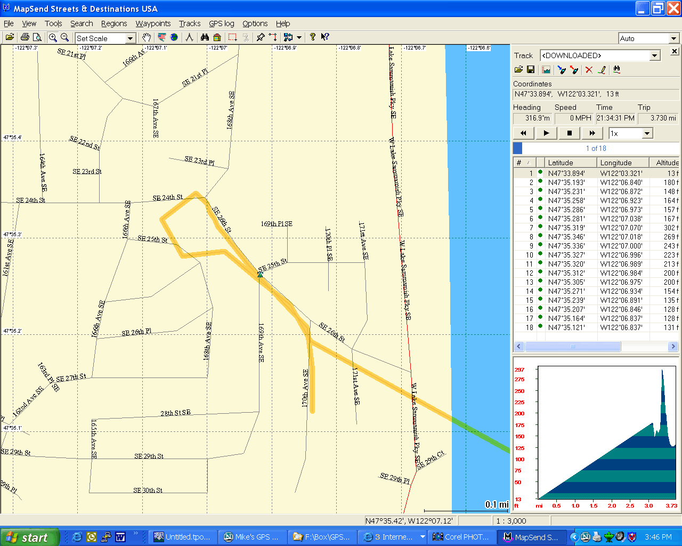Click the globe icon in toolbar
This screenshot has width=682, height=546.
click(174, 37)
